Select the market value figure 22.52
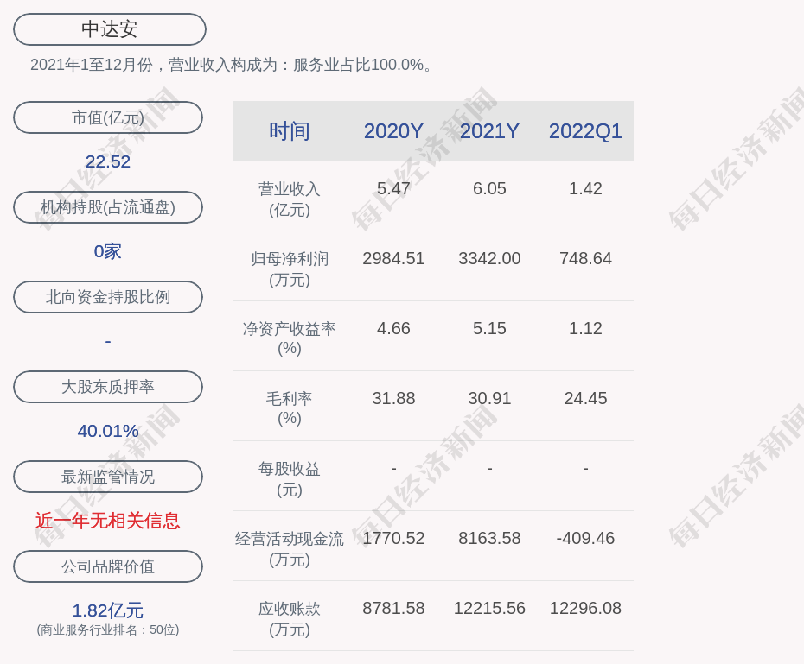This screenshot has height=664, width=804. (x=108, y=161)
